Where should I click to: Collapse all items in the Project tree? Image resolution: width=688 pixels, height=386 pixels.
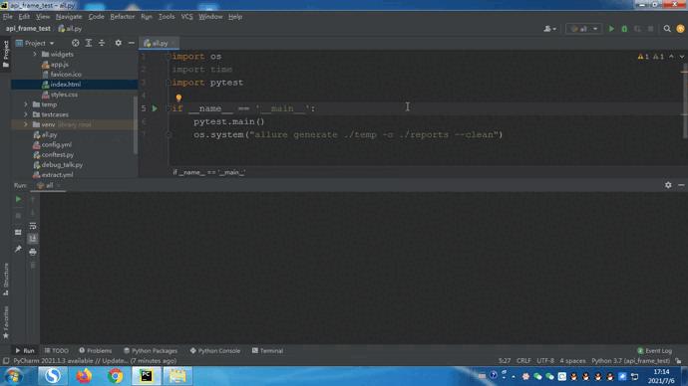(102, 43)
